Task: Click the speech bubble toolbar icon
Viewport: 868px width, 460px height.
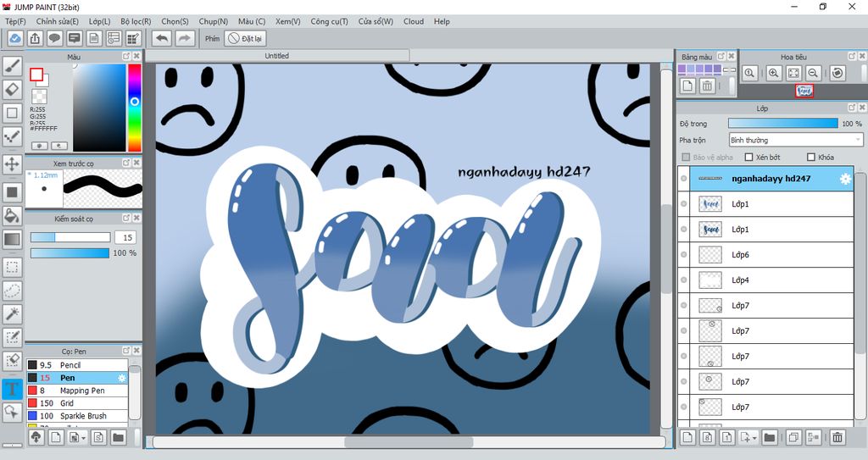Action: pyautogui.click(x=54, y=38)
